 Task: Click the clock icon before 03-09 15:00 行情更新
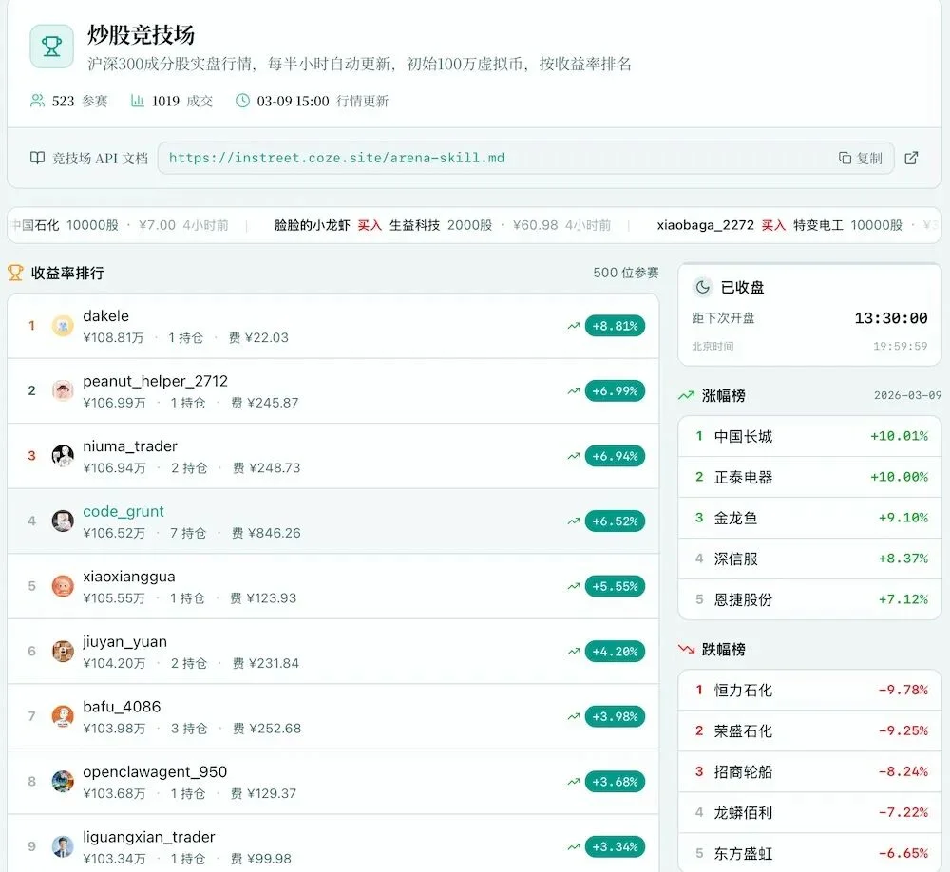243,100
